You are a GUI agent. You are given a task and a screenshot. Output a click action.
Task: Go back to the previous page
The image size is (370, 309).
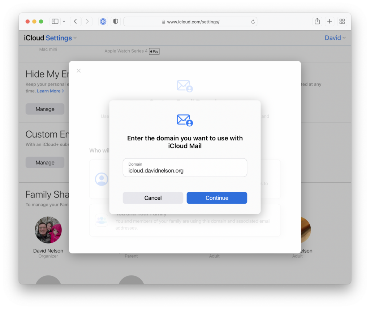coord(75,21)
